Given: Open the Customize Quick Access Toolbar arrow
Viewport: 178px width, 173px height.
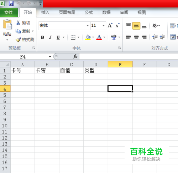Looking at the screenshot, I should click(x=41, y=4).
